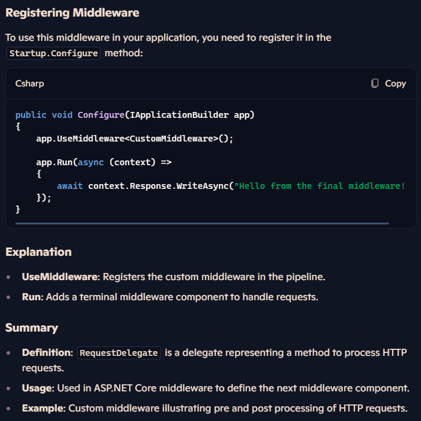Click the Registering Middleware heading
The width and height of the screenshot is (421, 421).
[x=72, y=12]
